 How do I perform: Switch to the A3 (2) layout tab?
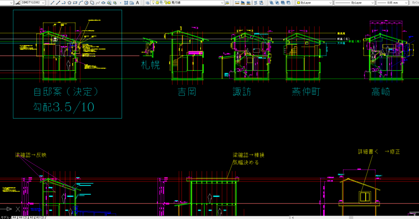coord(40,217)
